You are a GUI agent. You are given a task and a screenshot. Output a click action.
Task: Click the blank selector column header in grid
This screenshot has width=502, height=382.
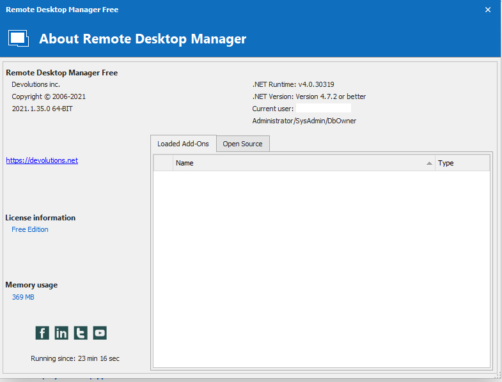click(163, 163)
